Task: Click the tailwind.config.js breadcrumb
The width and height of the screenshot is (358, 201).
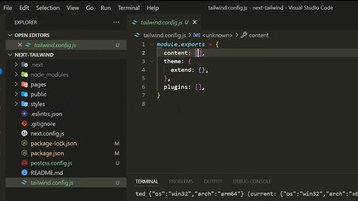Action: (x=164, y=35)
